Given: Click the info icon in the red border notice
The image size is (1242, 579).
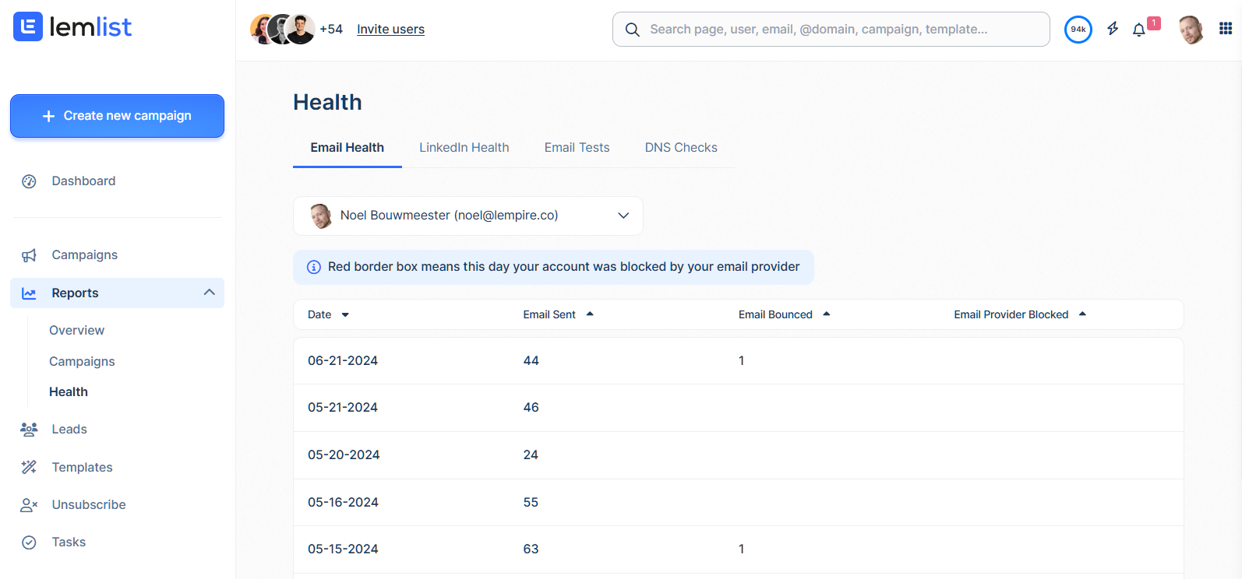Looking at the screenshot, I should pyautogui.click(x=314, y=267).
